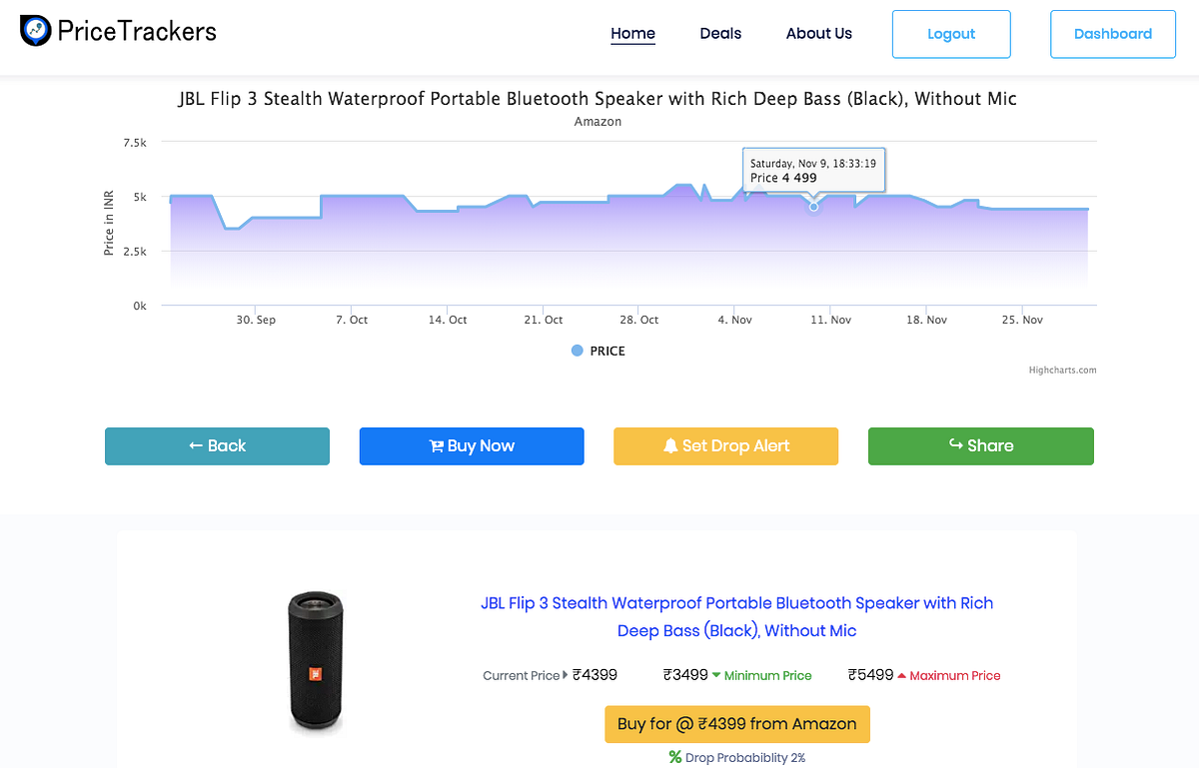This screenshot has width=1199, height=768.
Task: Select the Nov 9 data point on chart
Action: [813, 205]
